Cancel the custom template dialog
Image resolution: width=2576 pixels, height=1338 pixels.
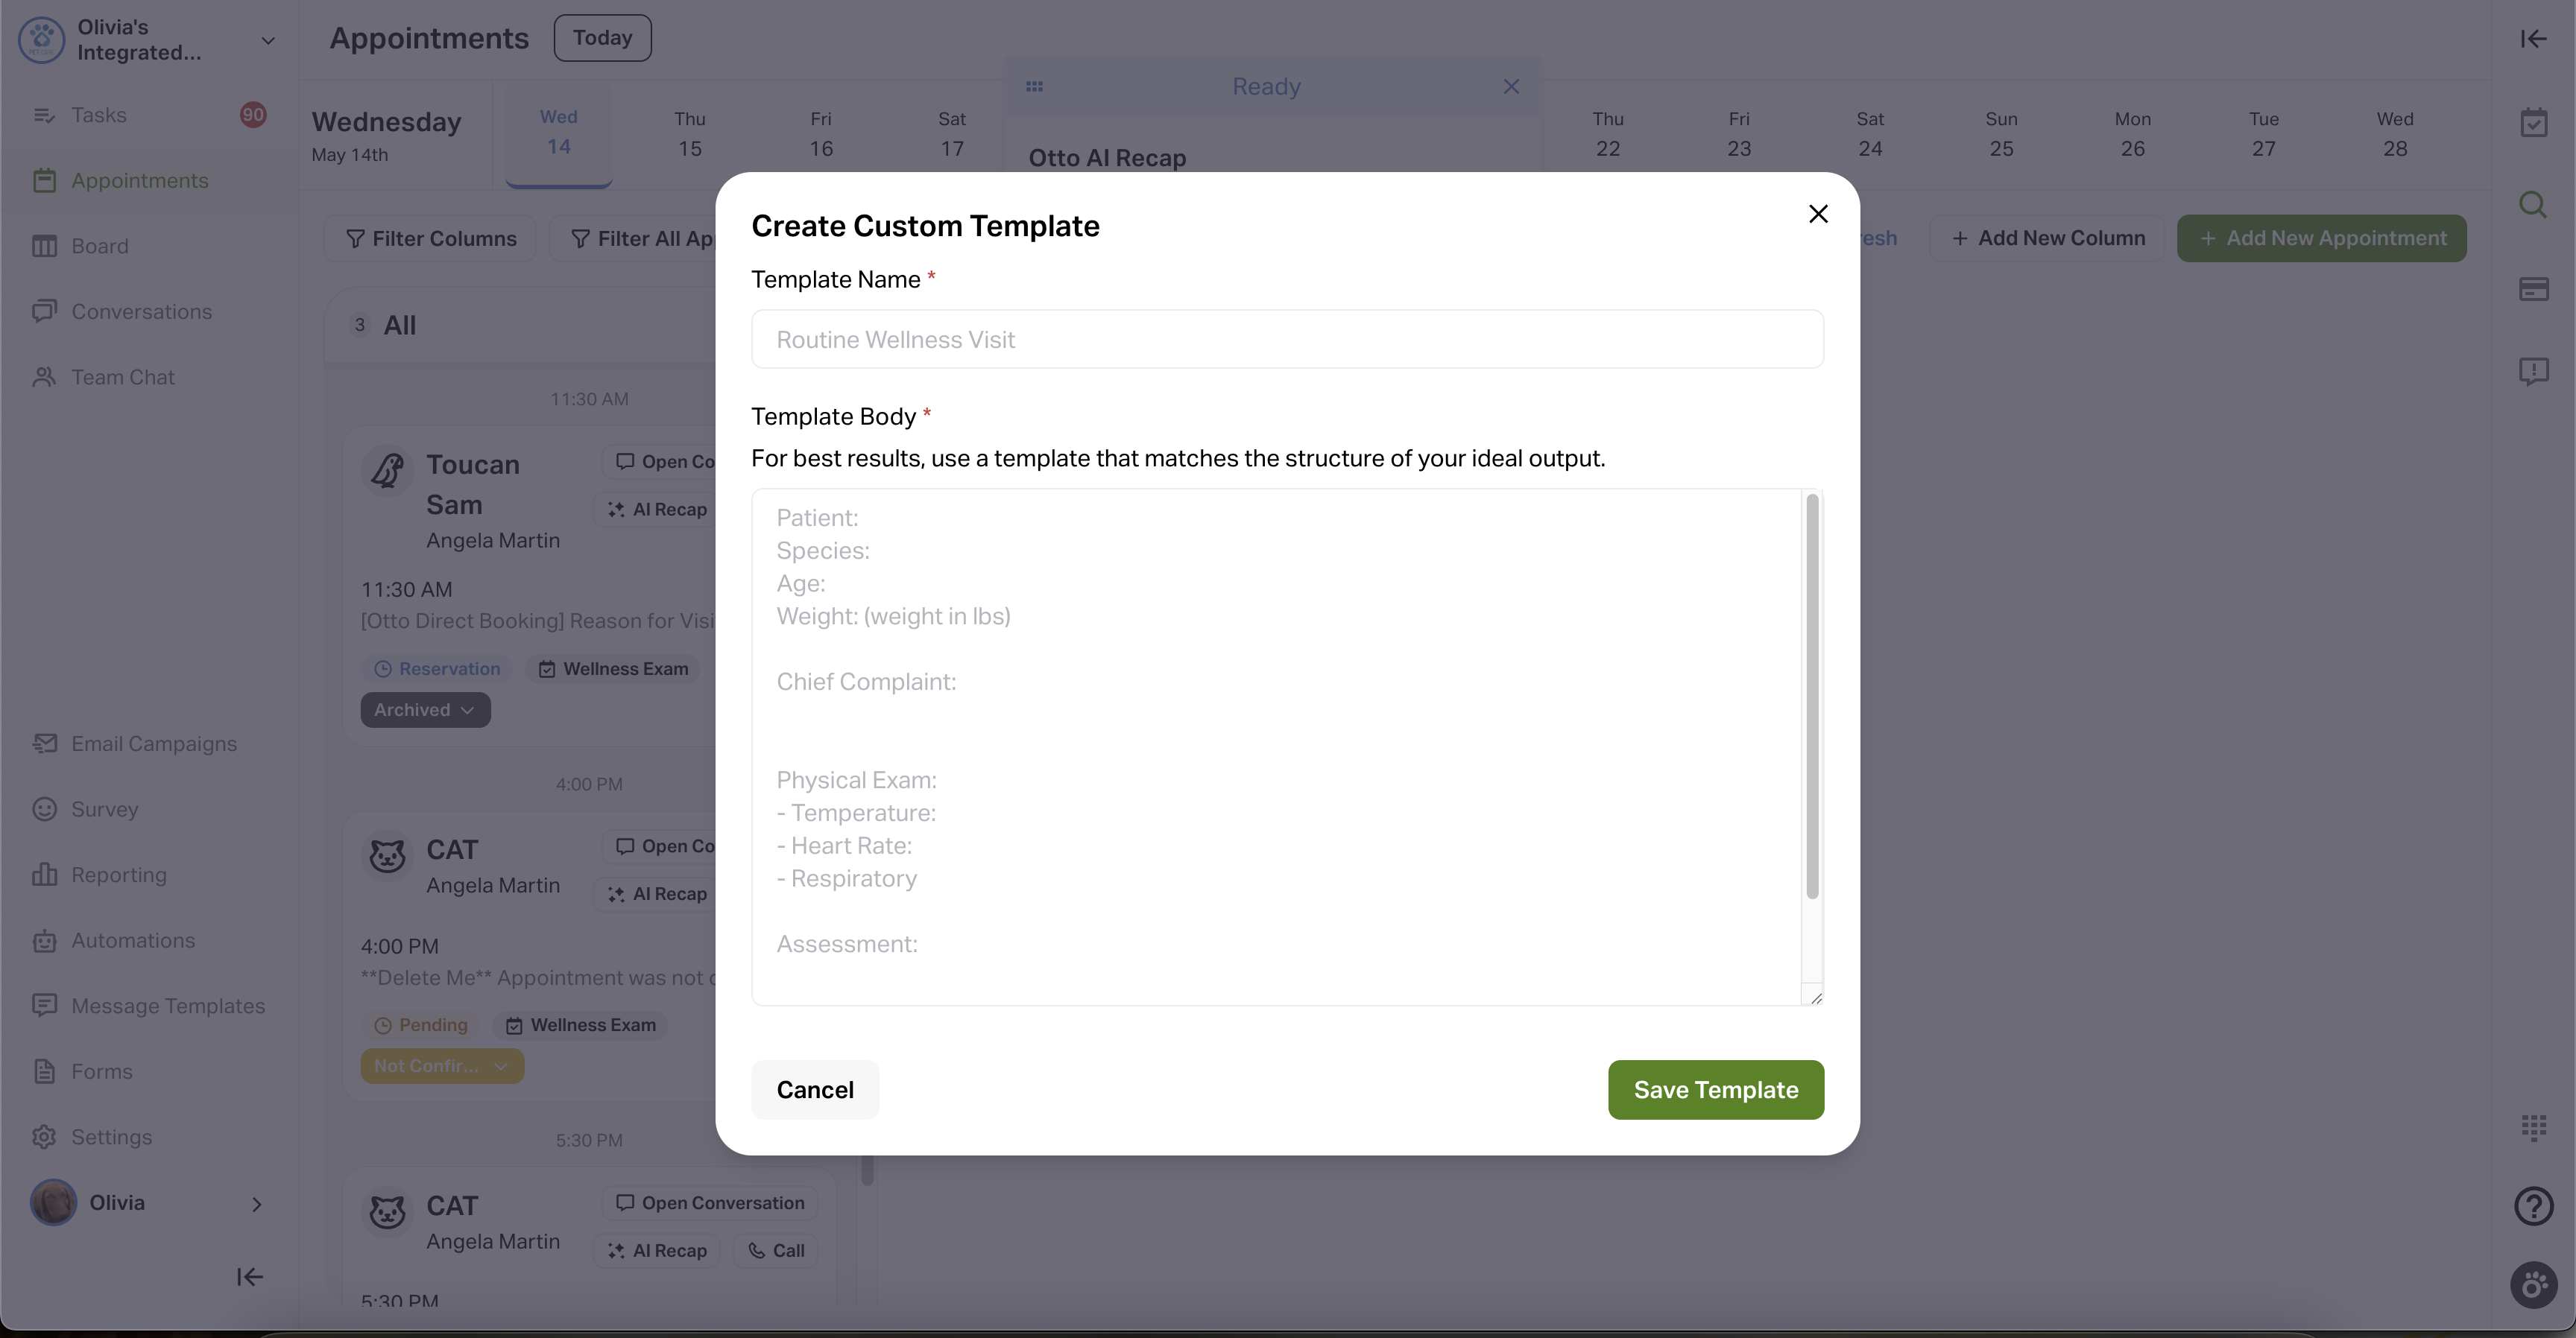814,1089
